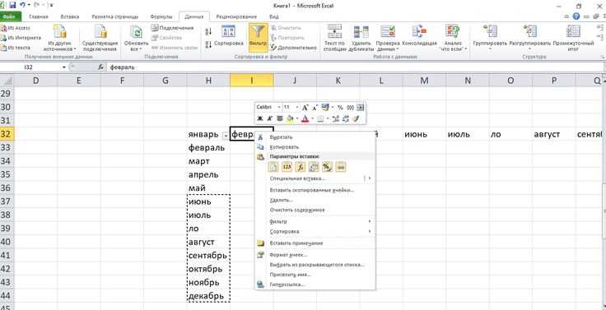Toggle italic in the mini toolbar
The width and height of the screenshot is (606, 310).
click(270, 119)
